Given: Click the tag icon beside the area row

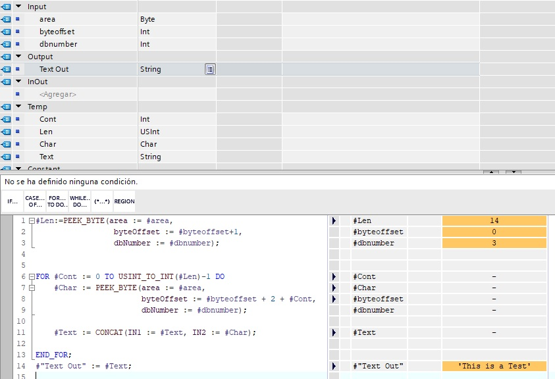Looking at the screenshot, I should point(7,19).
